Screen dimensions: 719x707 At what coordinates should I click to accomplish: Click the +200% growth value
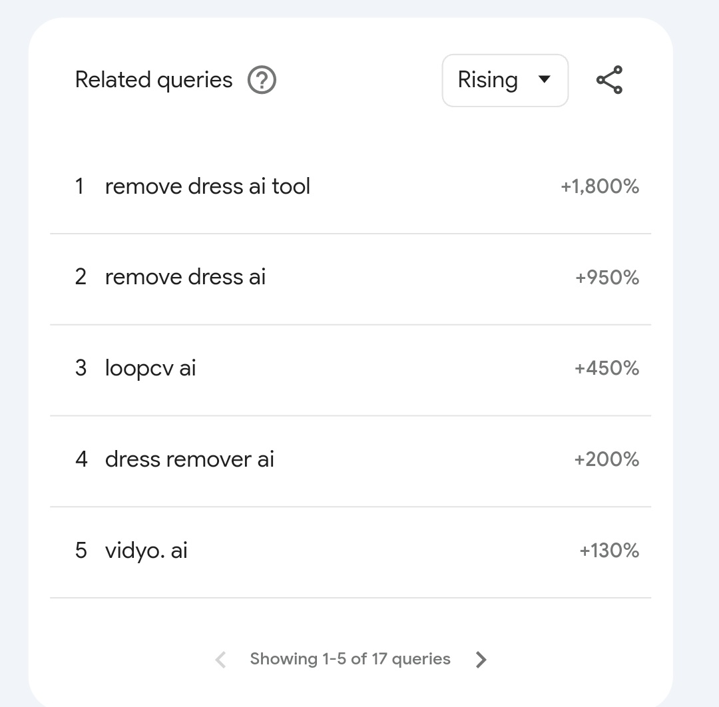coord(606,459)
